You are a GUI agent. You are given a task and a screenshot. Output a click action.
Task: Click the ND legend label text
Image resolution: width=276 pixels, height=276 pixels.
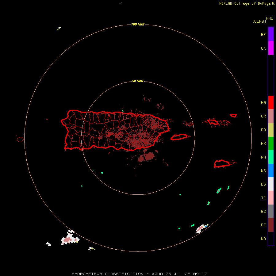coord(263,239)
